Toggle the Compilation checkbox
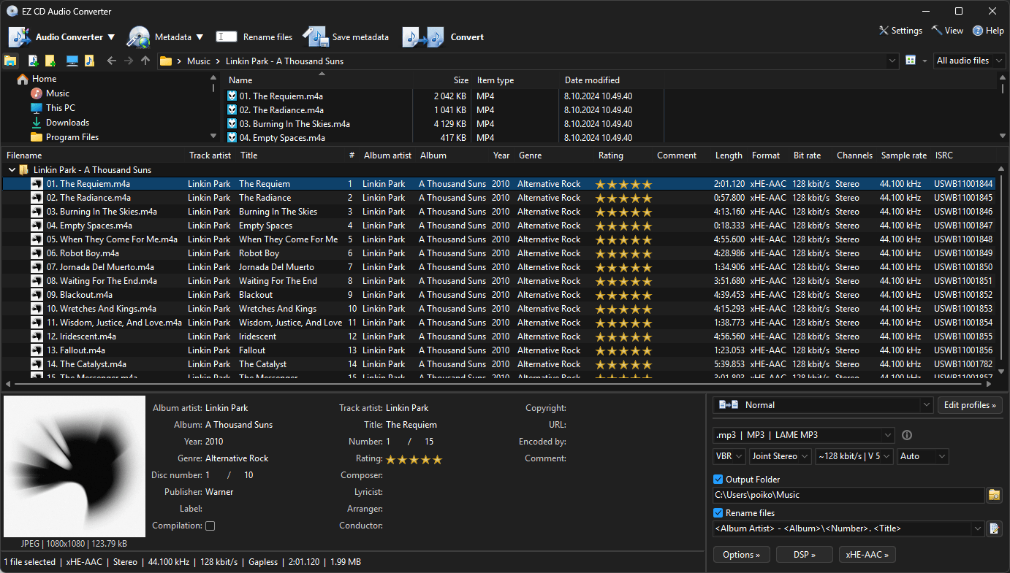This screenshot has height=573, width=1010. point(210,526)
